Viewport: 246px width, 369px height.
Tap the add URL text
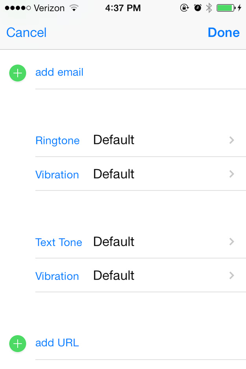pos(57,343)
